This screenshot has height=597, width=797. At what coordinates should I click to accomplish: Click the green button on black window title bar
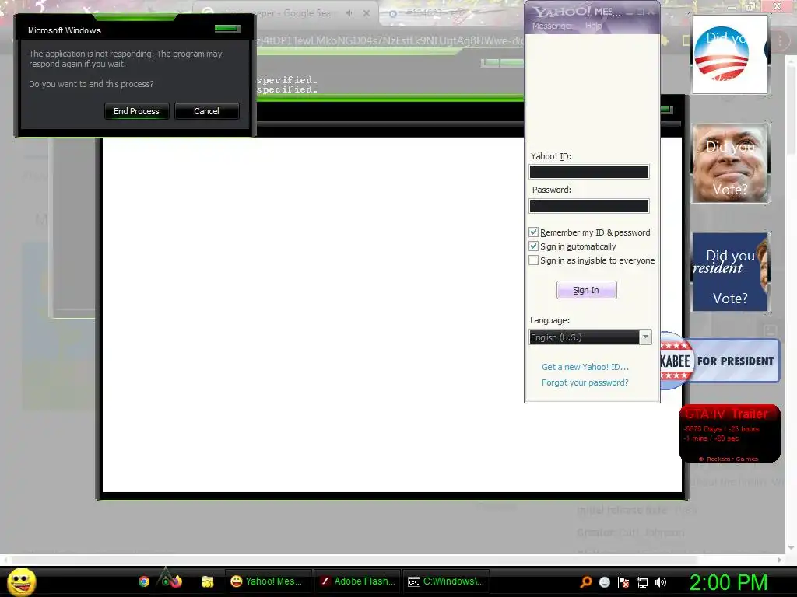[666, 109]
